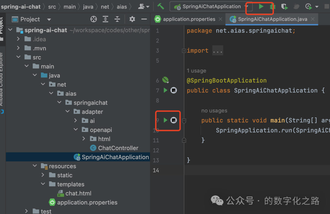Run with coverage shield icon
Image resolution: width=330 pixels, height=214 pixels.
pyautogui.click(x=284, y=7)
